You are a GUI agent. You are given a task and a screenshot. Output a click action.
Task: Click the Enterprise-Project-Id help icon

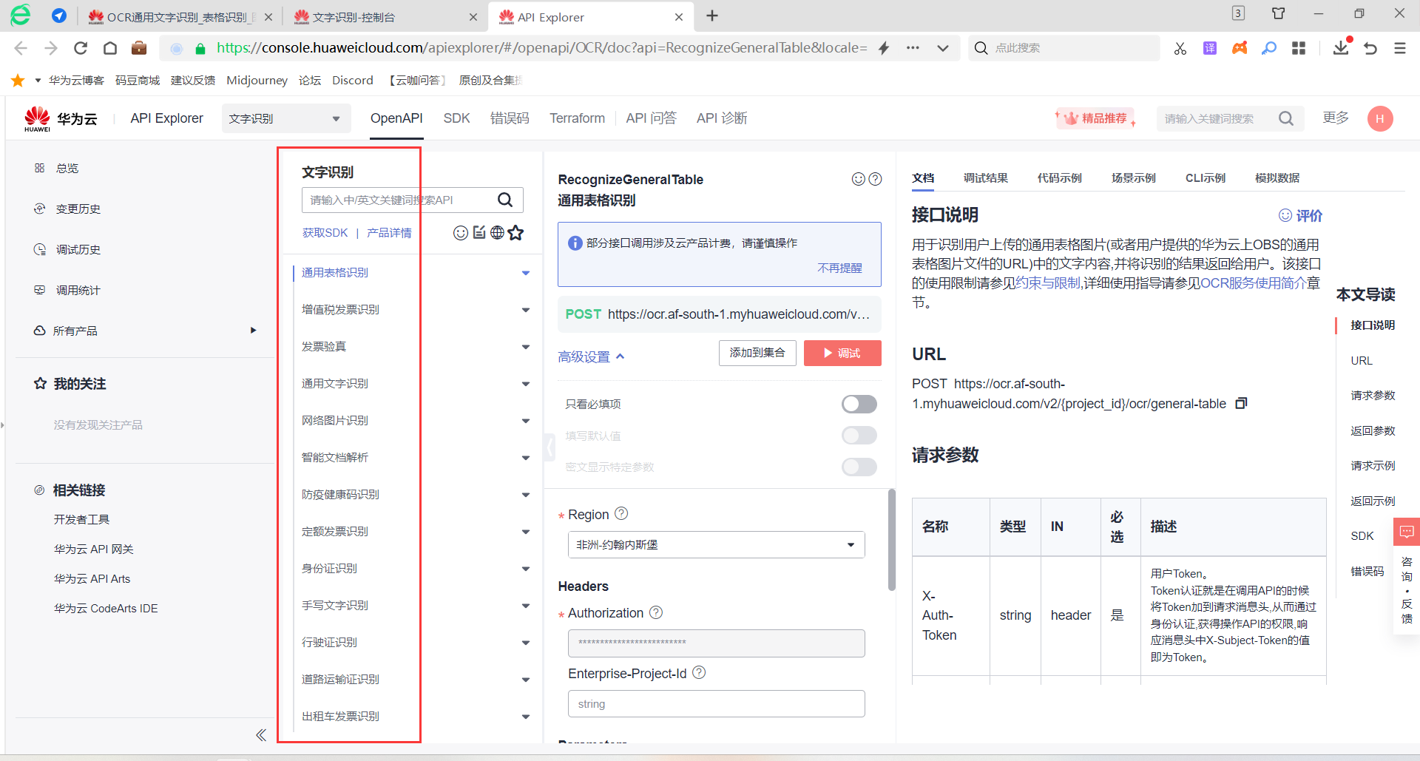pos(699,672)
